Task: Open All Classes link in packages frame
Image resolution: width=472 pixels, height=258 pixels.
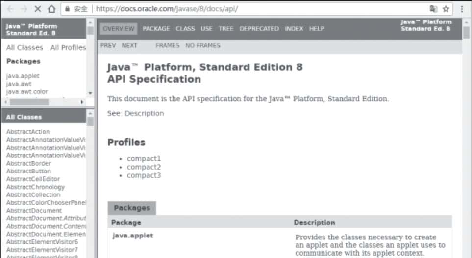Action: 25,48
